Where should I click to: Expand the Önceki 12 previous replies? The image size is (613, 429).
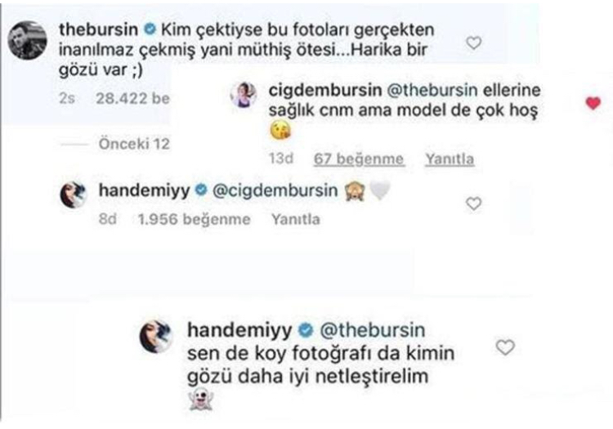coord(134,144)
